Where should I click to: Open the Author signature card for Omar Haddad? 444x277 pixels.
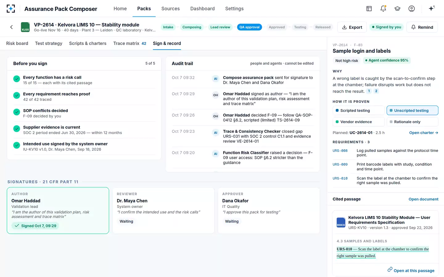(x=58, y=211)
